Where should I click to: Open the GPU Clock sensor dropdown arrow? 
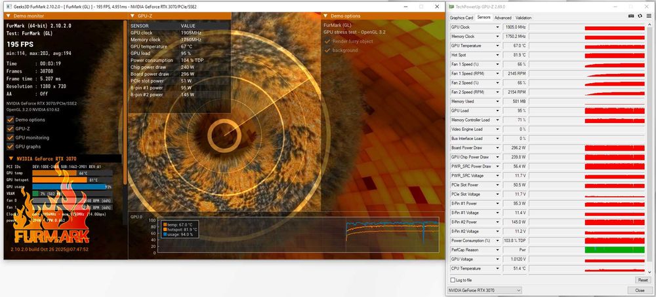[497, 27]
